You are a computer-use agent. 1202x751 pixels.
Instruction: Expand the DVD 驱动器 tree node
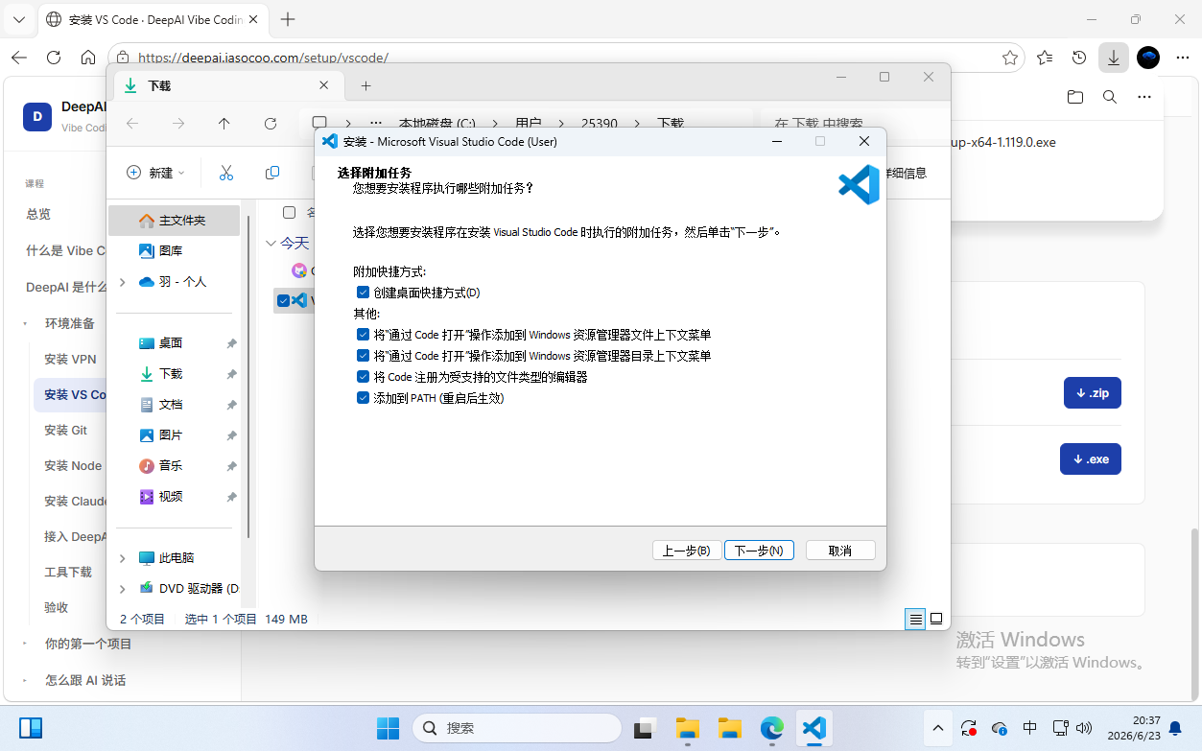coord(122,589)
